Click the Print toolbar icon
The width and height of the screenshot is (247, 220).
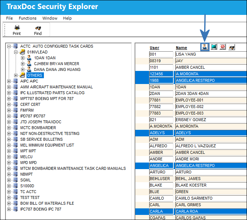(x=17, y=28)
